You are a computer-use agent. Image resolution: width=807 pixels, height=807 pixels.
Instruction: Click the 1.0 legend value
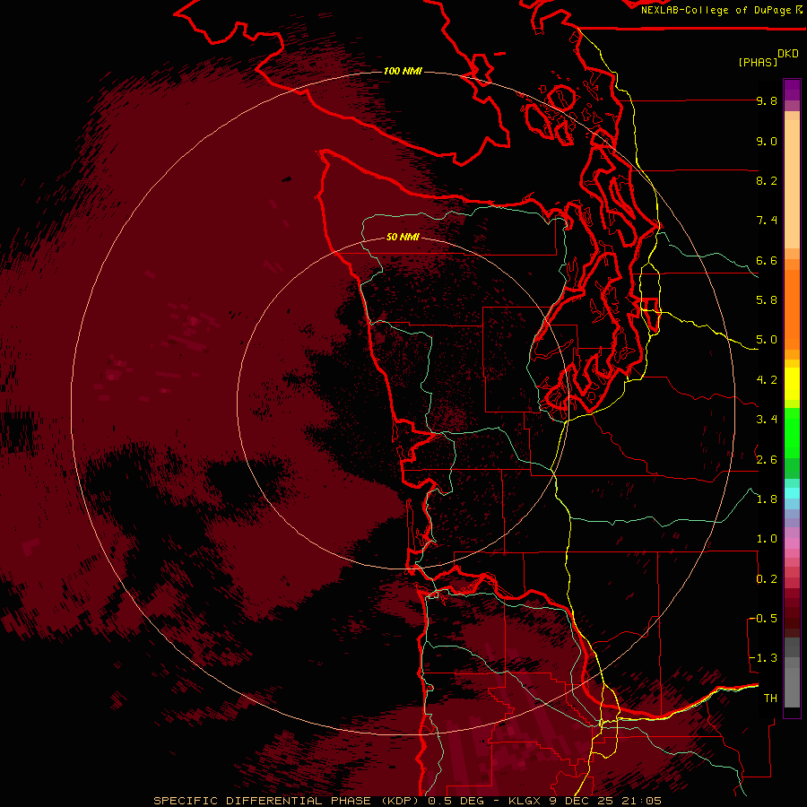(x=767, y=539)
